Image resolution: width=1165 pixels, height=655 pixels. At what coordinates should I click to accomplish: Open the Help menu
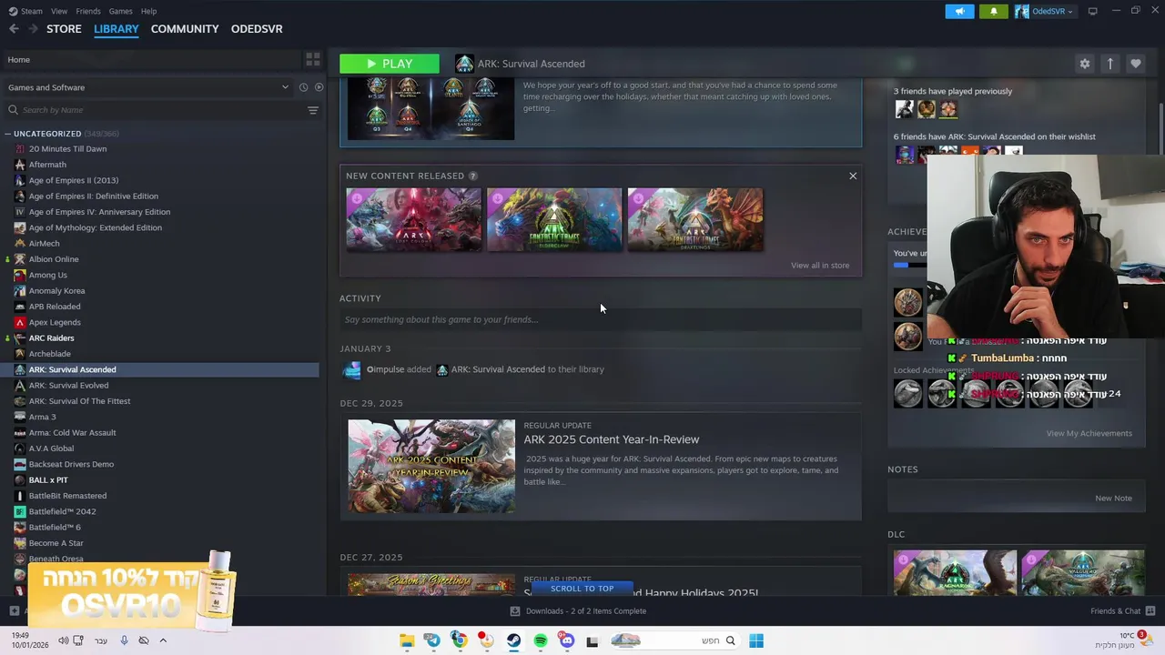tap(148, 11)
